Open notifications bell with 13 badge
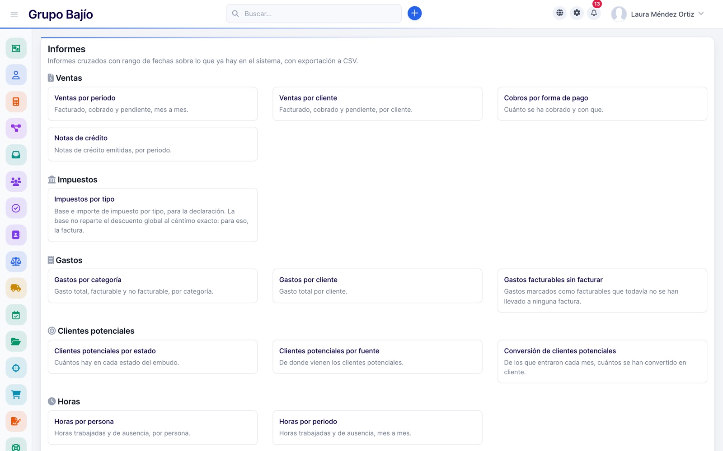The width and height of the screenshot is (723, 451). (x=594, y=13)
